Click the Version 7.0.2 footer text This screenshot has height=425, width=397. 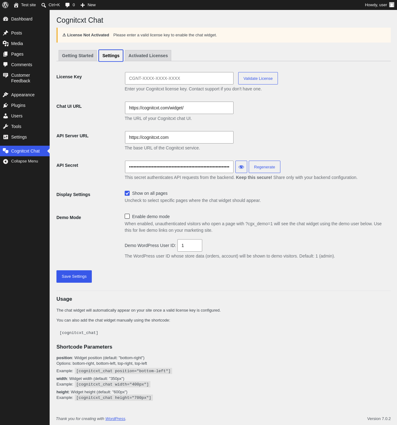point(379,419)
